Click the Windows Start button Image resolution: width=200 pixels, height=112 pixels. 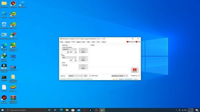click(2, 110)
